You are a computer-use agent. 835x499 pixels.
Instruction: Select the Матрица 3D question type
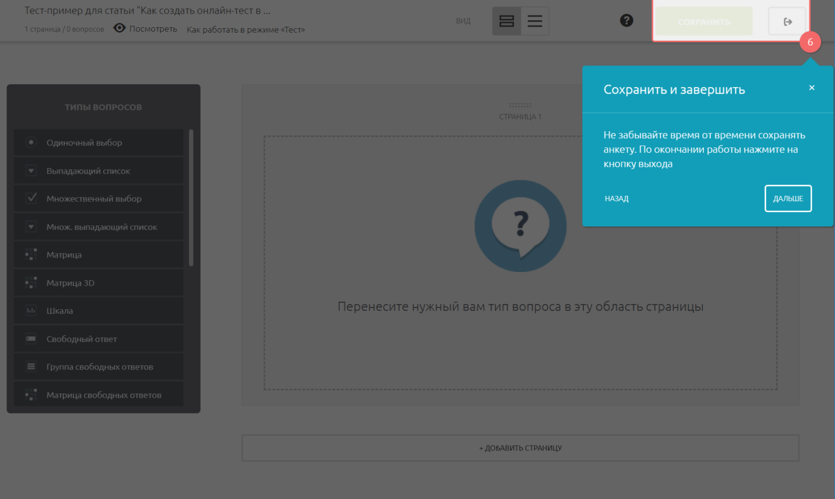point(71,283)
